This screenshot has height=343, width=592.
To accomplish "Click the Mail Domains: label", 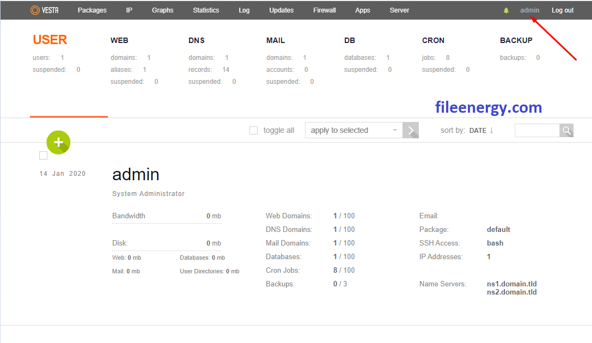I will click(288, 243).
